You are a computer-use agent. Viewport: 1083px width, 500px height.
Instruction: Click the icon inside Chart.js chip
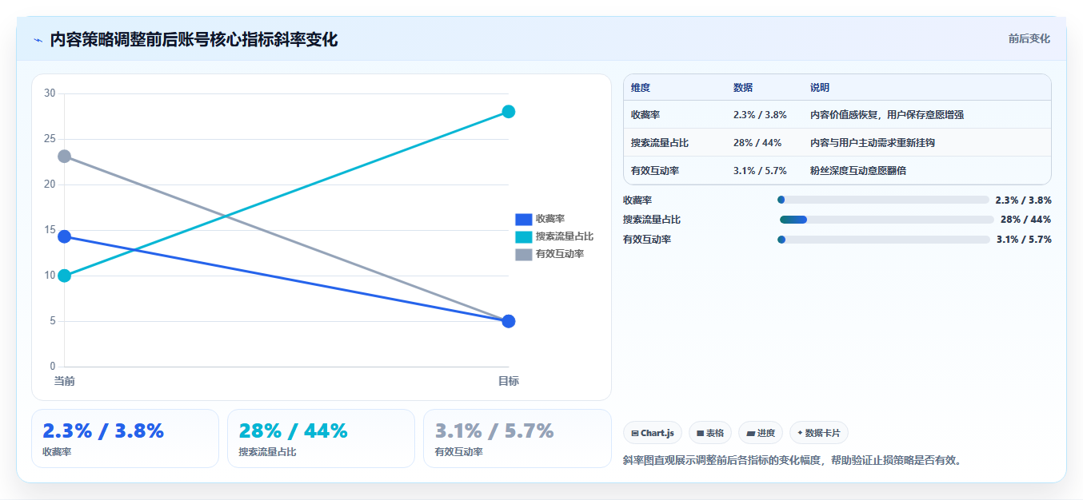(x=635, y=433)
